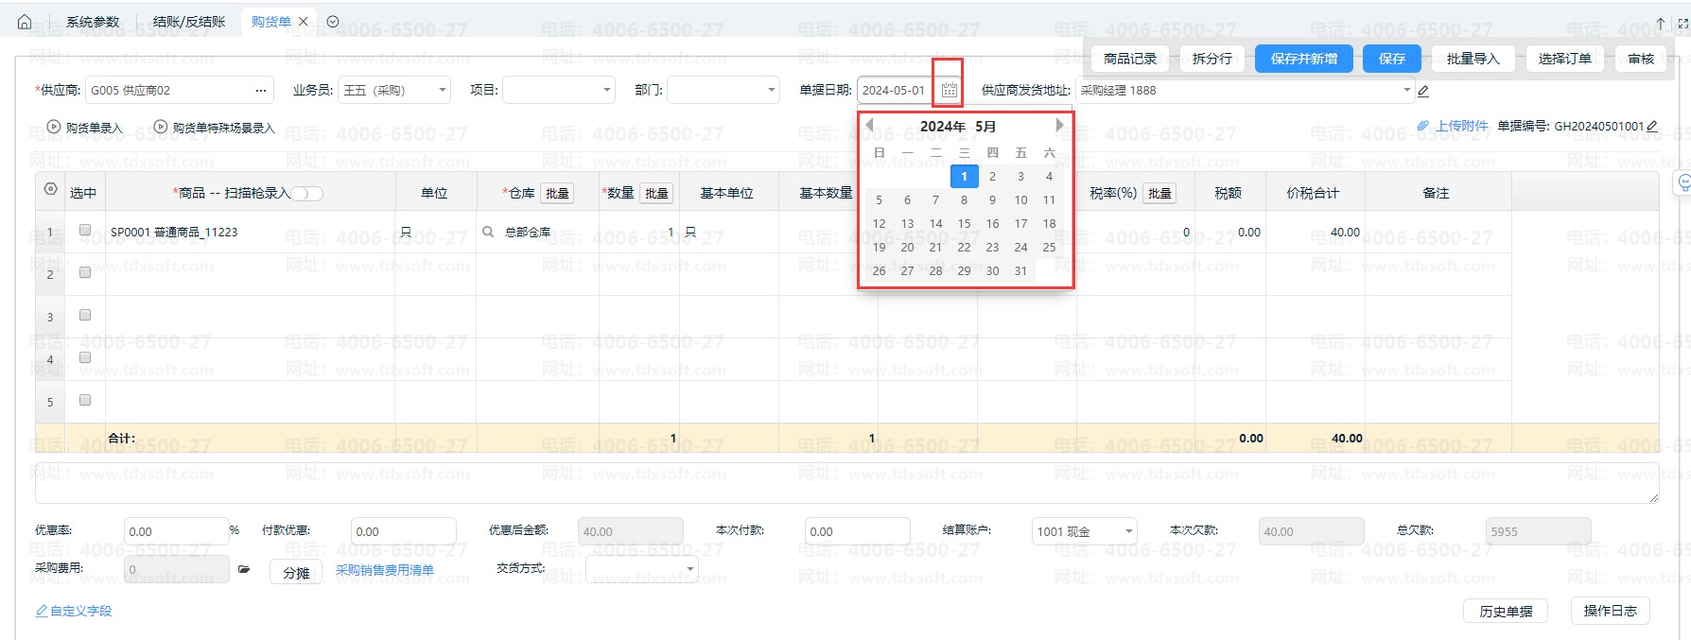This screenshot has height=640, width=1691.
Task: Click the home icon in tab bar
Action: coord(25,22)
